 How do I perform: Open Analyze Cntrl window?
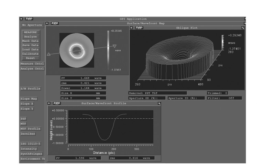pos(32,69)
